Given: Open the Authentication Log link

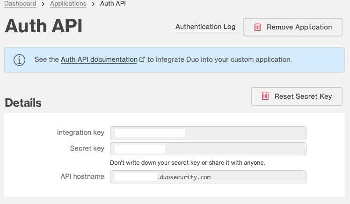Looking at the screenshot, I should (205, 27).
